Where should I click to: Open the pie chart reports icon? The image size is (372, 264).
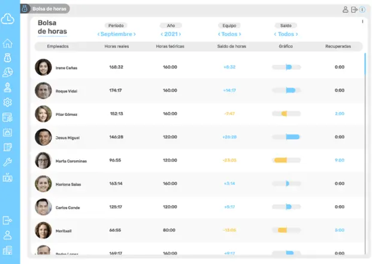click(x=8, y=73)
